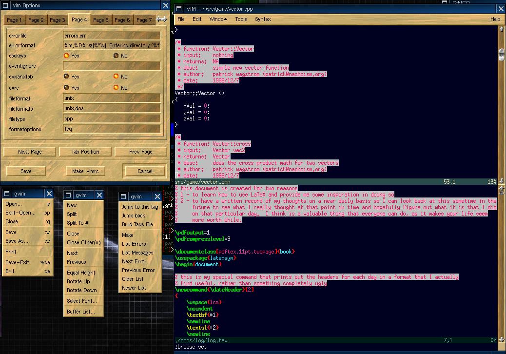The width and height of the screenshot is (506, 354).
Task: Click the scroll down arrow of log.tex pane
Action: (501, 340)
